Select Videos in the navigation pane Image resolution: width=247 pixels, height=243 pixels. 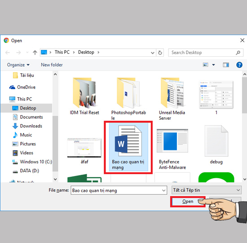tap(23, 153)
